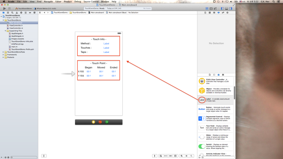
Task: Click the Method value Label on the canvas
Action: pos(106,43)
